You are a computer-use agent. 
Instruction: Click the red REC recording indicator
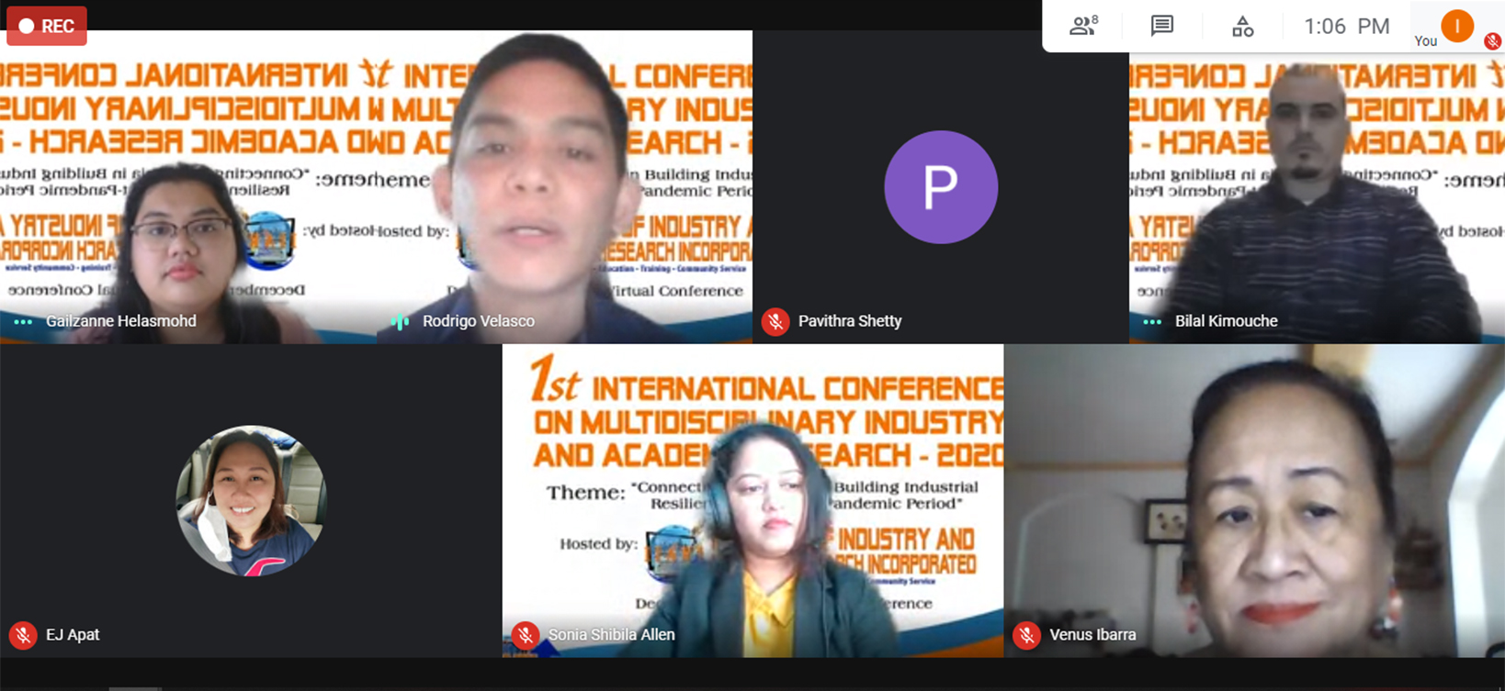tap(47, 26)
